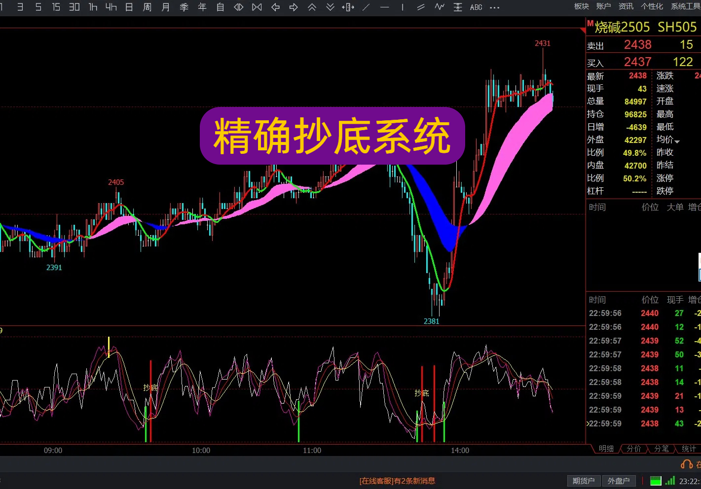701x489 pixels.
Task: Click the expand candles horizontally icon
Action: 239,7
